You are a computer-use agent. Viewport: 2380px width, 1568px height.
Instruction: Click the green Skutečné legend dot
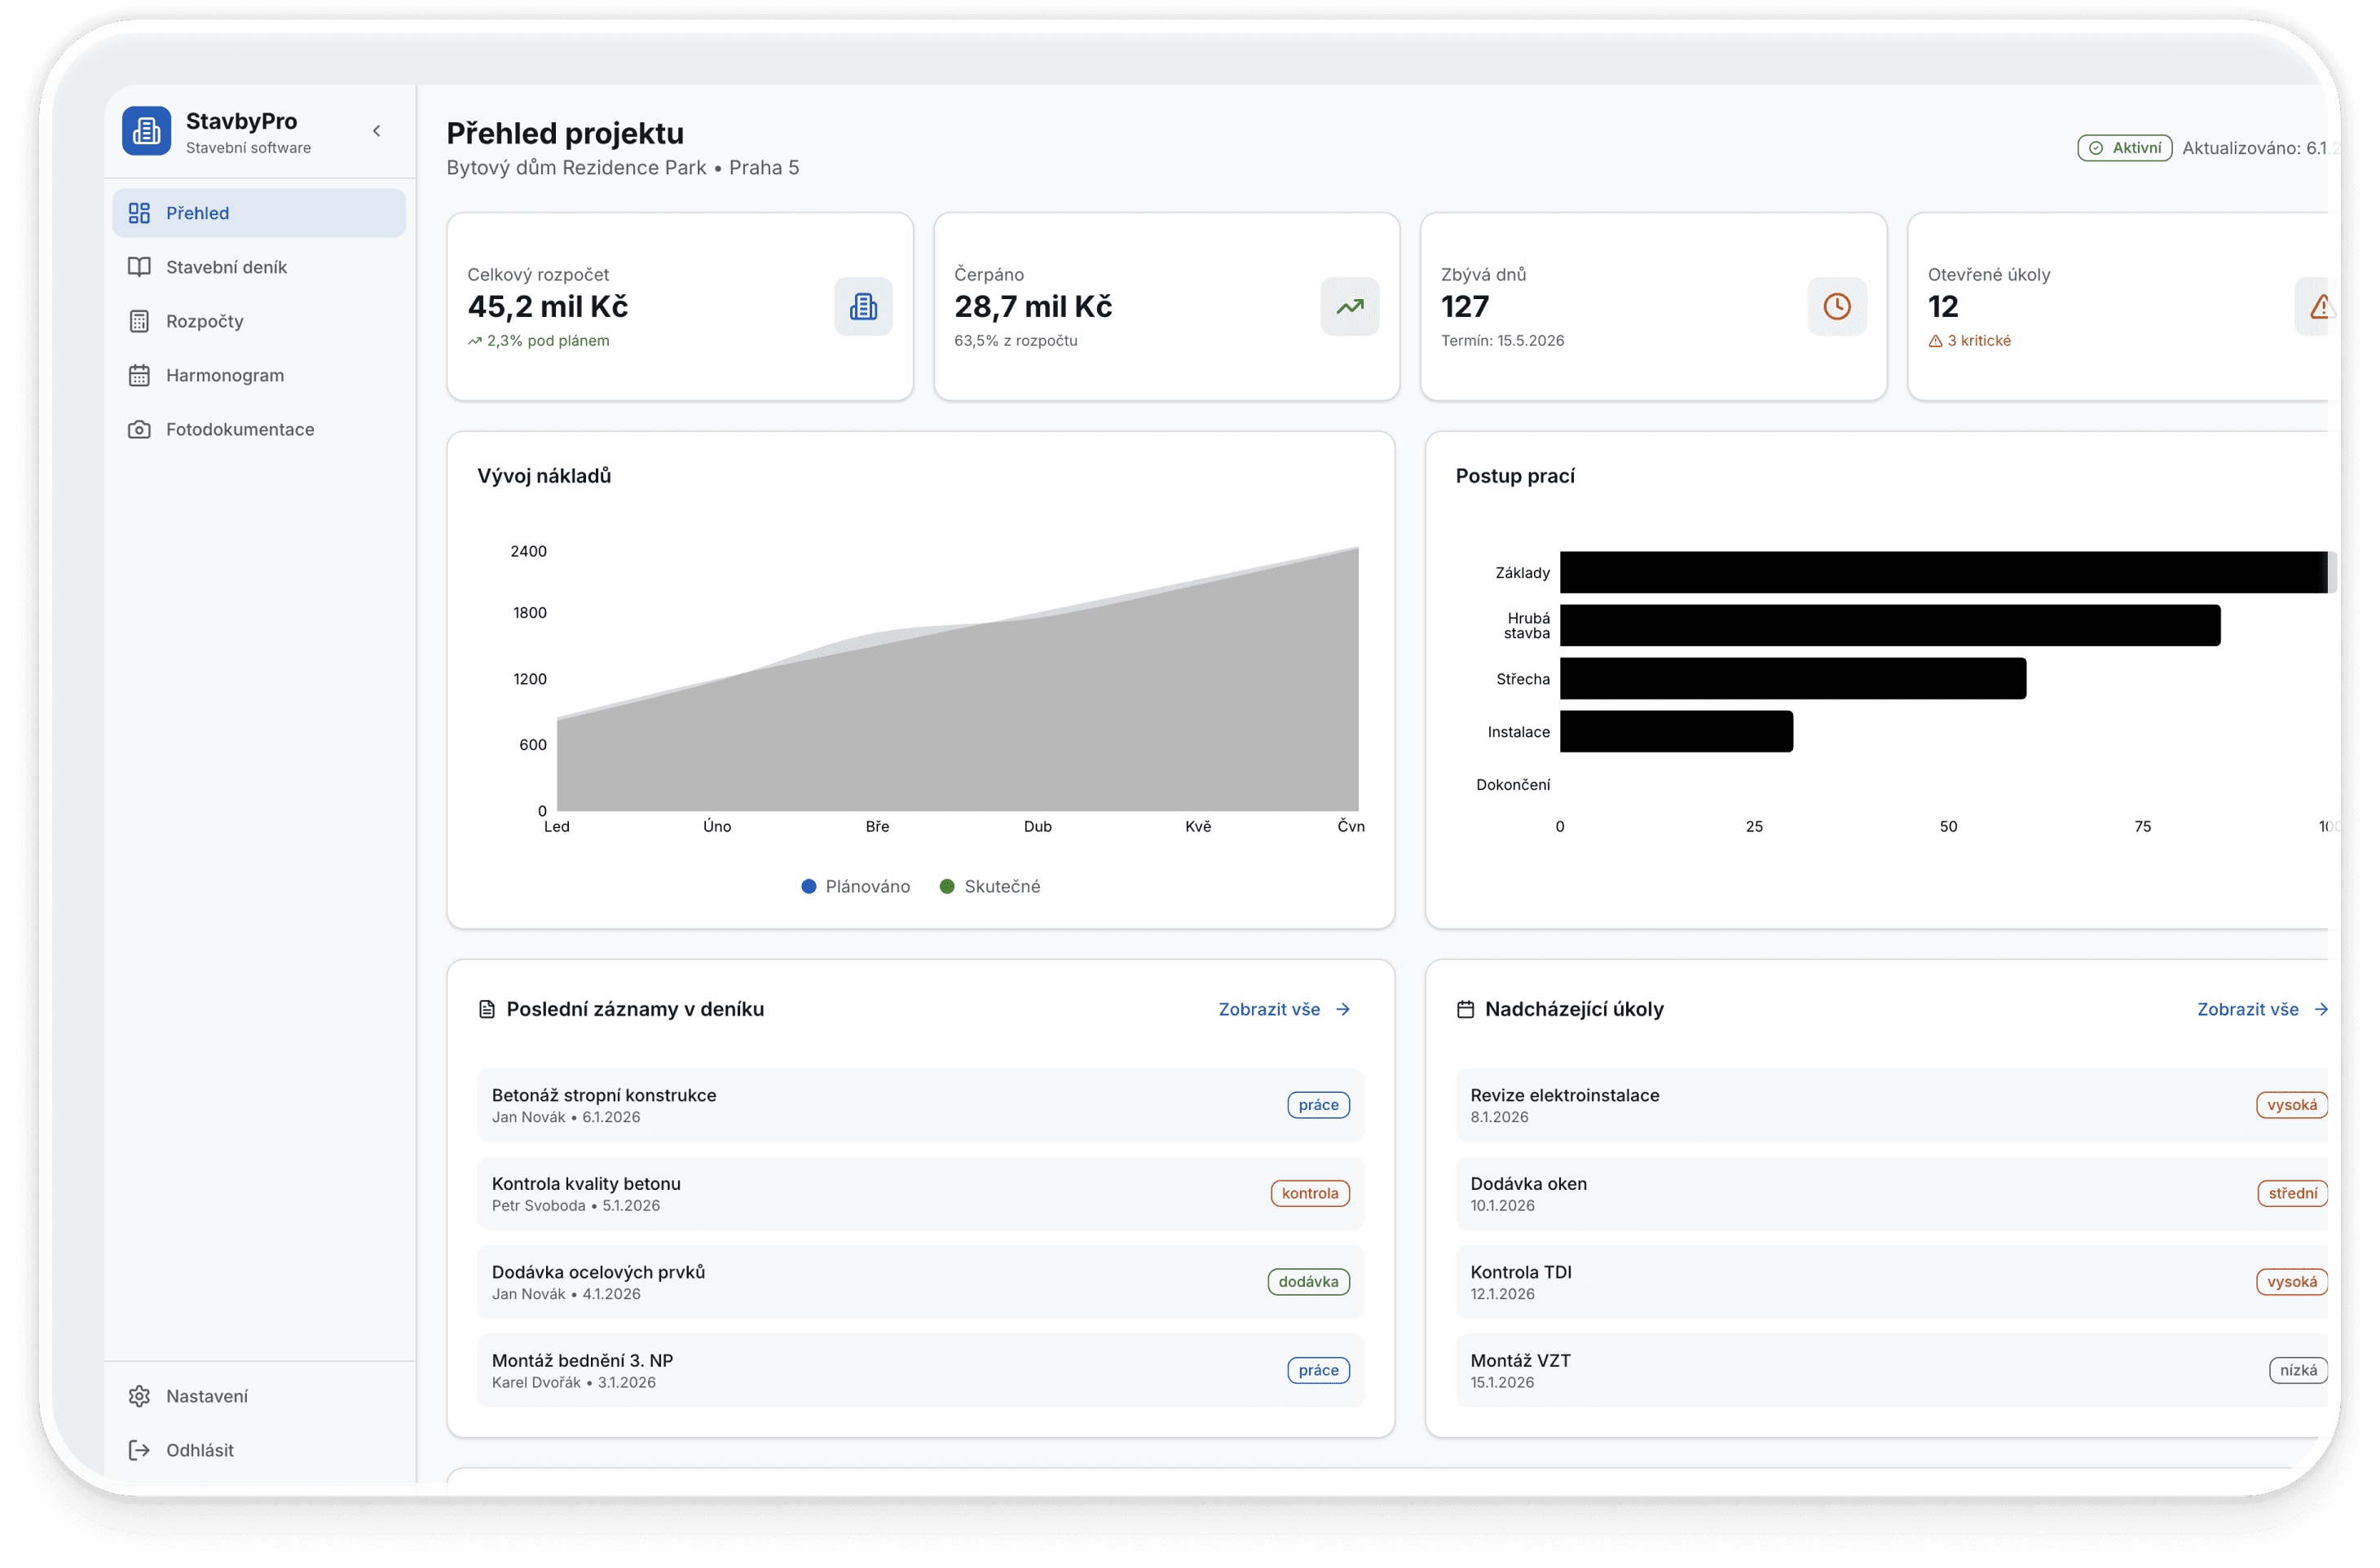point(947,886)
